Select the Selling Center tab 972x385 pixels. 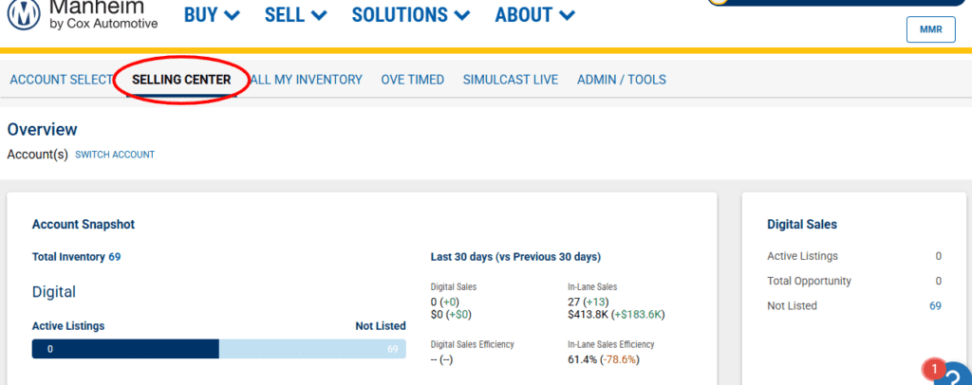click(181, 80)
